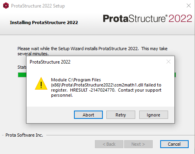Click the ProtaStructure hexagon icon in title bar

6,6
